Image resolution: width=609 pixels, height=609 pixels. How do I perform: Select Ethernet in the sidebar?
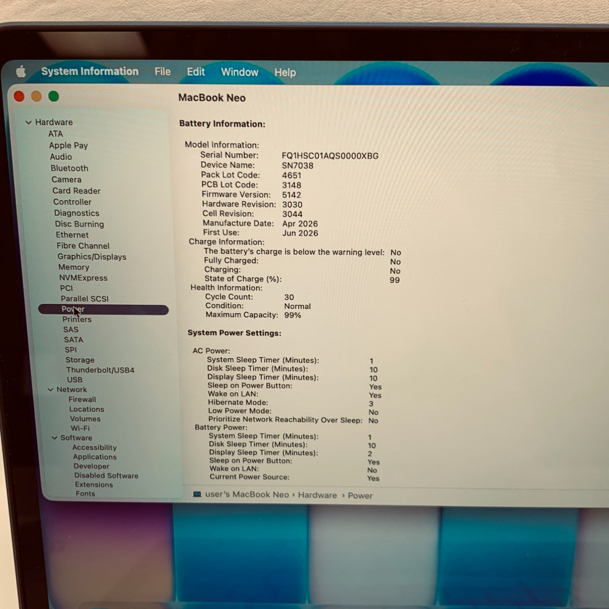[x=72, y=235]
